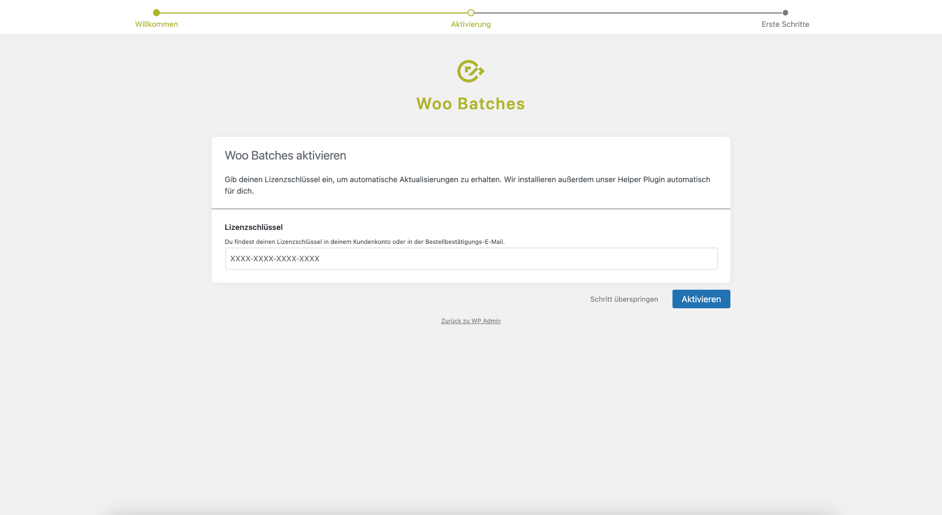Select the Willkommen step label
This screenshot has width=942, height=515.
click(156, 24)
